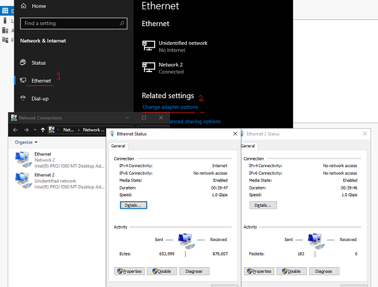Select the Ethernet adapter icon
This screenshot has height=287, width=378.
(x=23, y=160)
